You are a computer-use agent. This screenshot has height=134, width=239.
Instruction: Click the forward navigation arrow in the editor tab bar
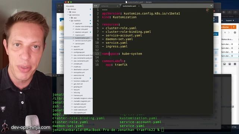96,6
